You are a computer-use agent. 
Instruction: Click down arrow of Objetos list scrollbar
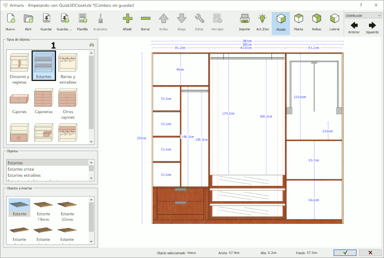[x=91, y=178]
